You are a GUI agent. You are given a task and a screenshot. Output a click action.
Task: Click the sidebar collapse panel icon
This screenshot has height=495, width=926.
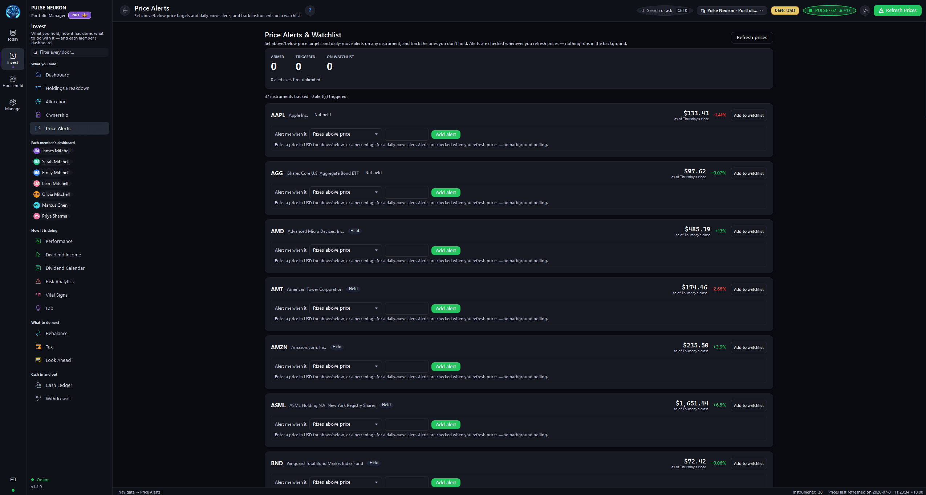coord(13,479)
